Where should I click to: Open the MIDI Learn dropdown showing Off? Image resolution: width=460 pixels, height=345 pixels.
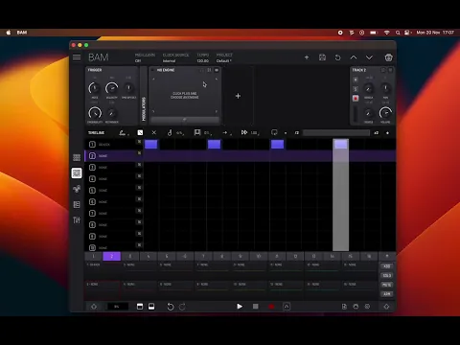145,57
